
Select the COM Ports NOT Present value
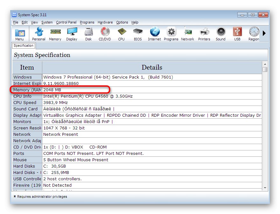click(152, 154)
